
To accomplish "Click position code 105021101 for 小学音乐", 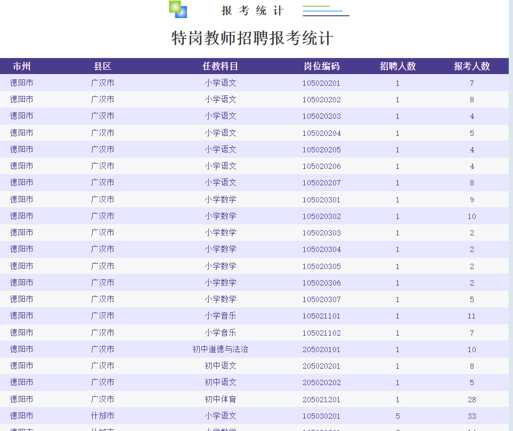I will (321, 316).
